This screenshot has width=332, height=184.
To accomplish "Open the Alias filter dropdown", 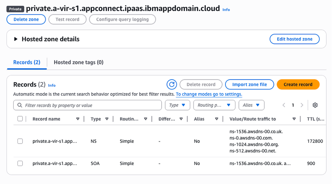I will [x=251, y=105].
